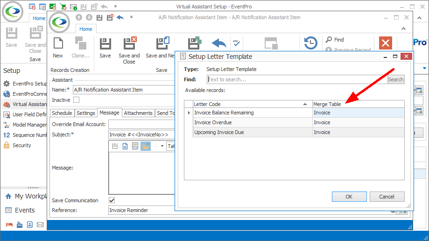Open envelope notification icon in main toolbar
Image resolution: width=429 pixels, height=241 pixels.
(x=73, y=7)
